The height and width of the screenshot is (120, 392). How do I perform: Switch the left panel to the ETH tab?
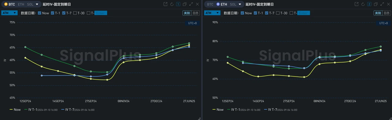21,4
